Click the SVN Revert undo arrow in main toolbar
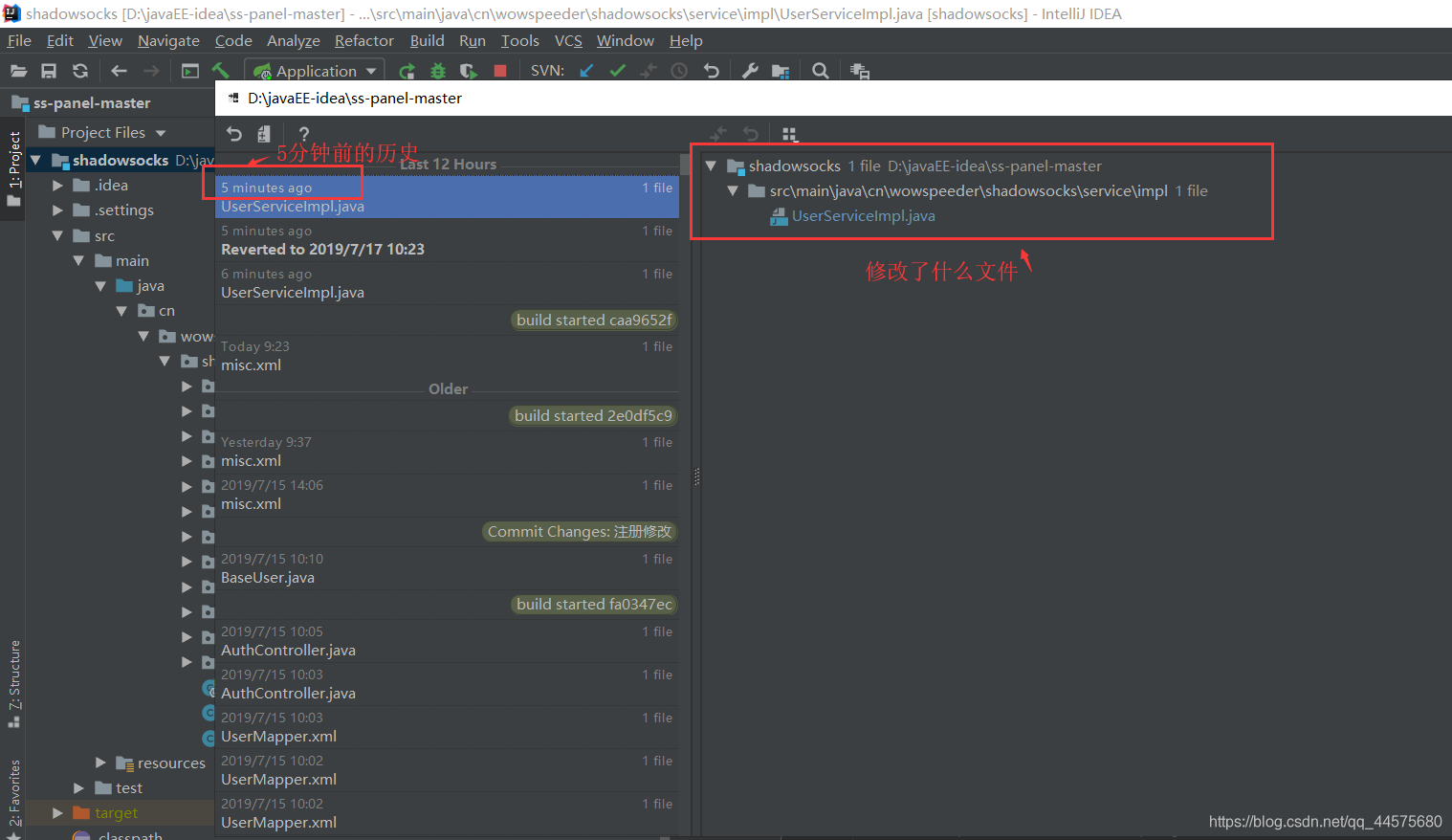This screenshot has width=1452, height=840. [x=711, y=71]
